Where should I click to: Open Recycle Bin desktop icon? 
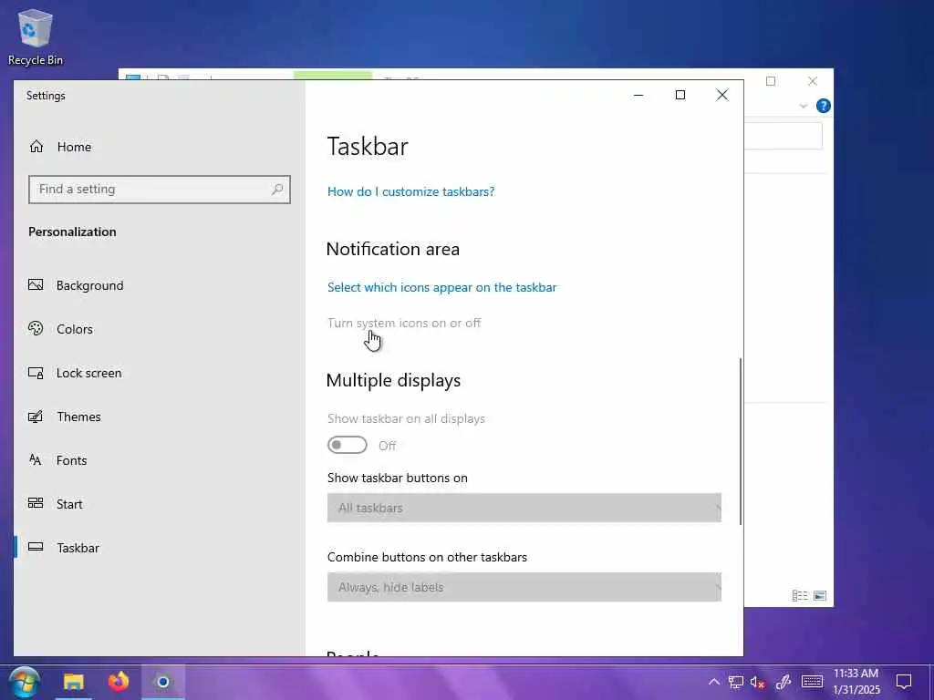click(x=36, y=36)
